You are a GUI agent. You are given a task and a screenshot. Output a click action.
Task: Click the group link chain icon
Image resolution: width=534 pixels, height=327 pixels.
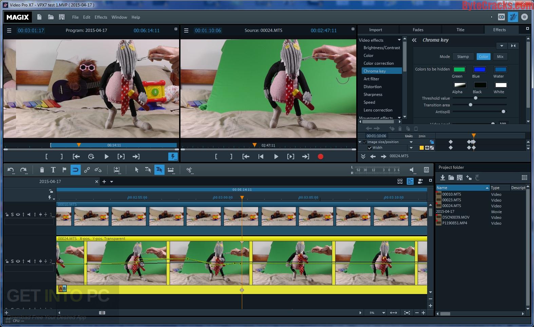pyautogui.click(x=87, y=170)
